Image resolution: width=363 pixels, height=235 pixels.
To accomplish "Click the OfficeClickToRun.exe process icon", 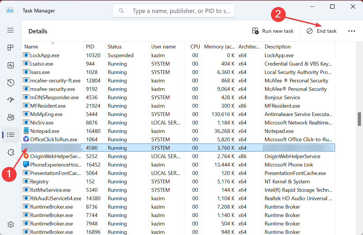I will click(26, 140).
